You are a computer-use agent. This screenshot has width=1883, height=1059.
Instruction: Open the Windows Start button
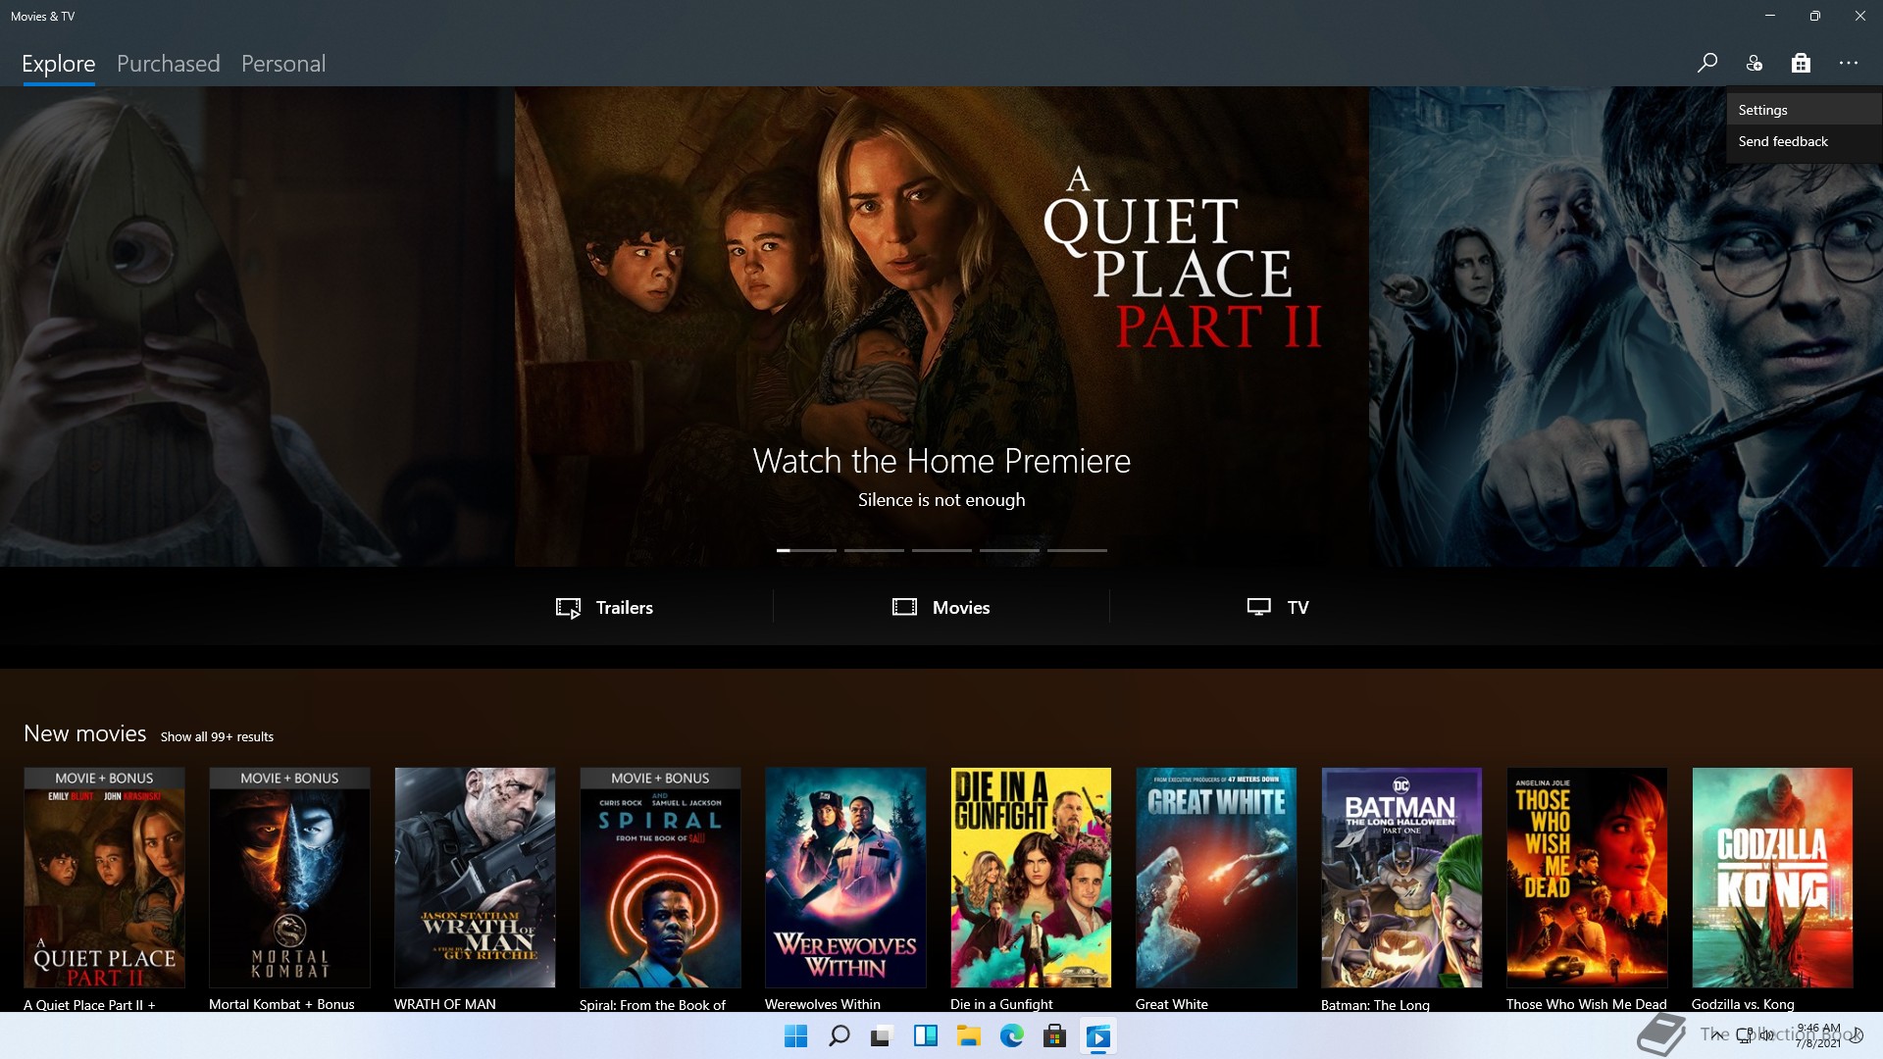795,1036
